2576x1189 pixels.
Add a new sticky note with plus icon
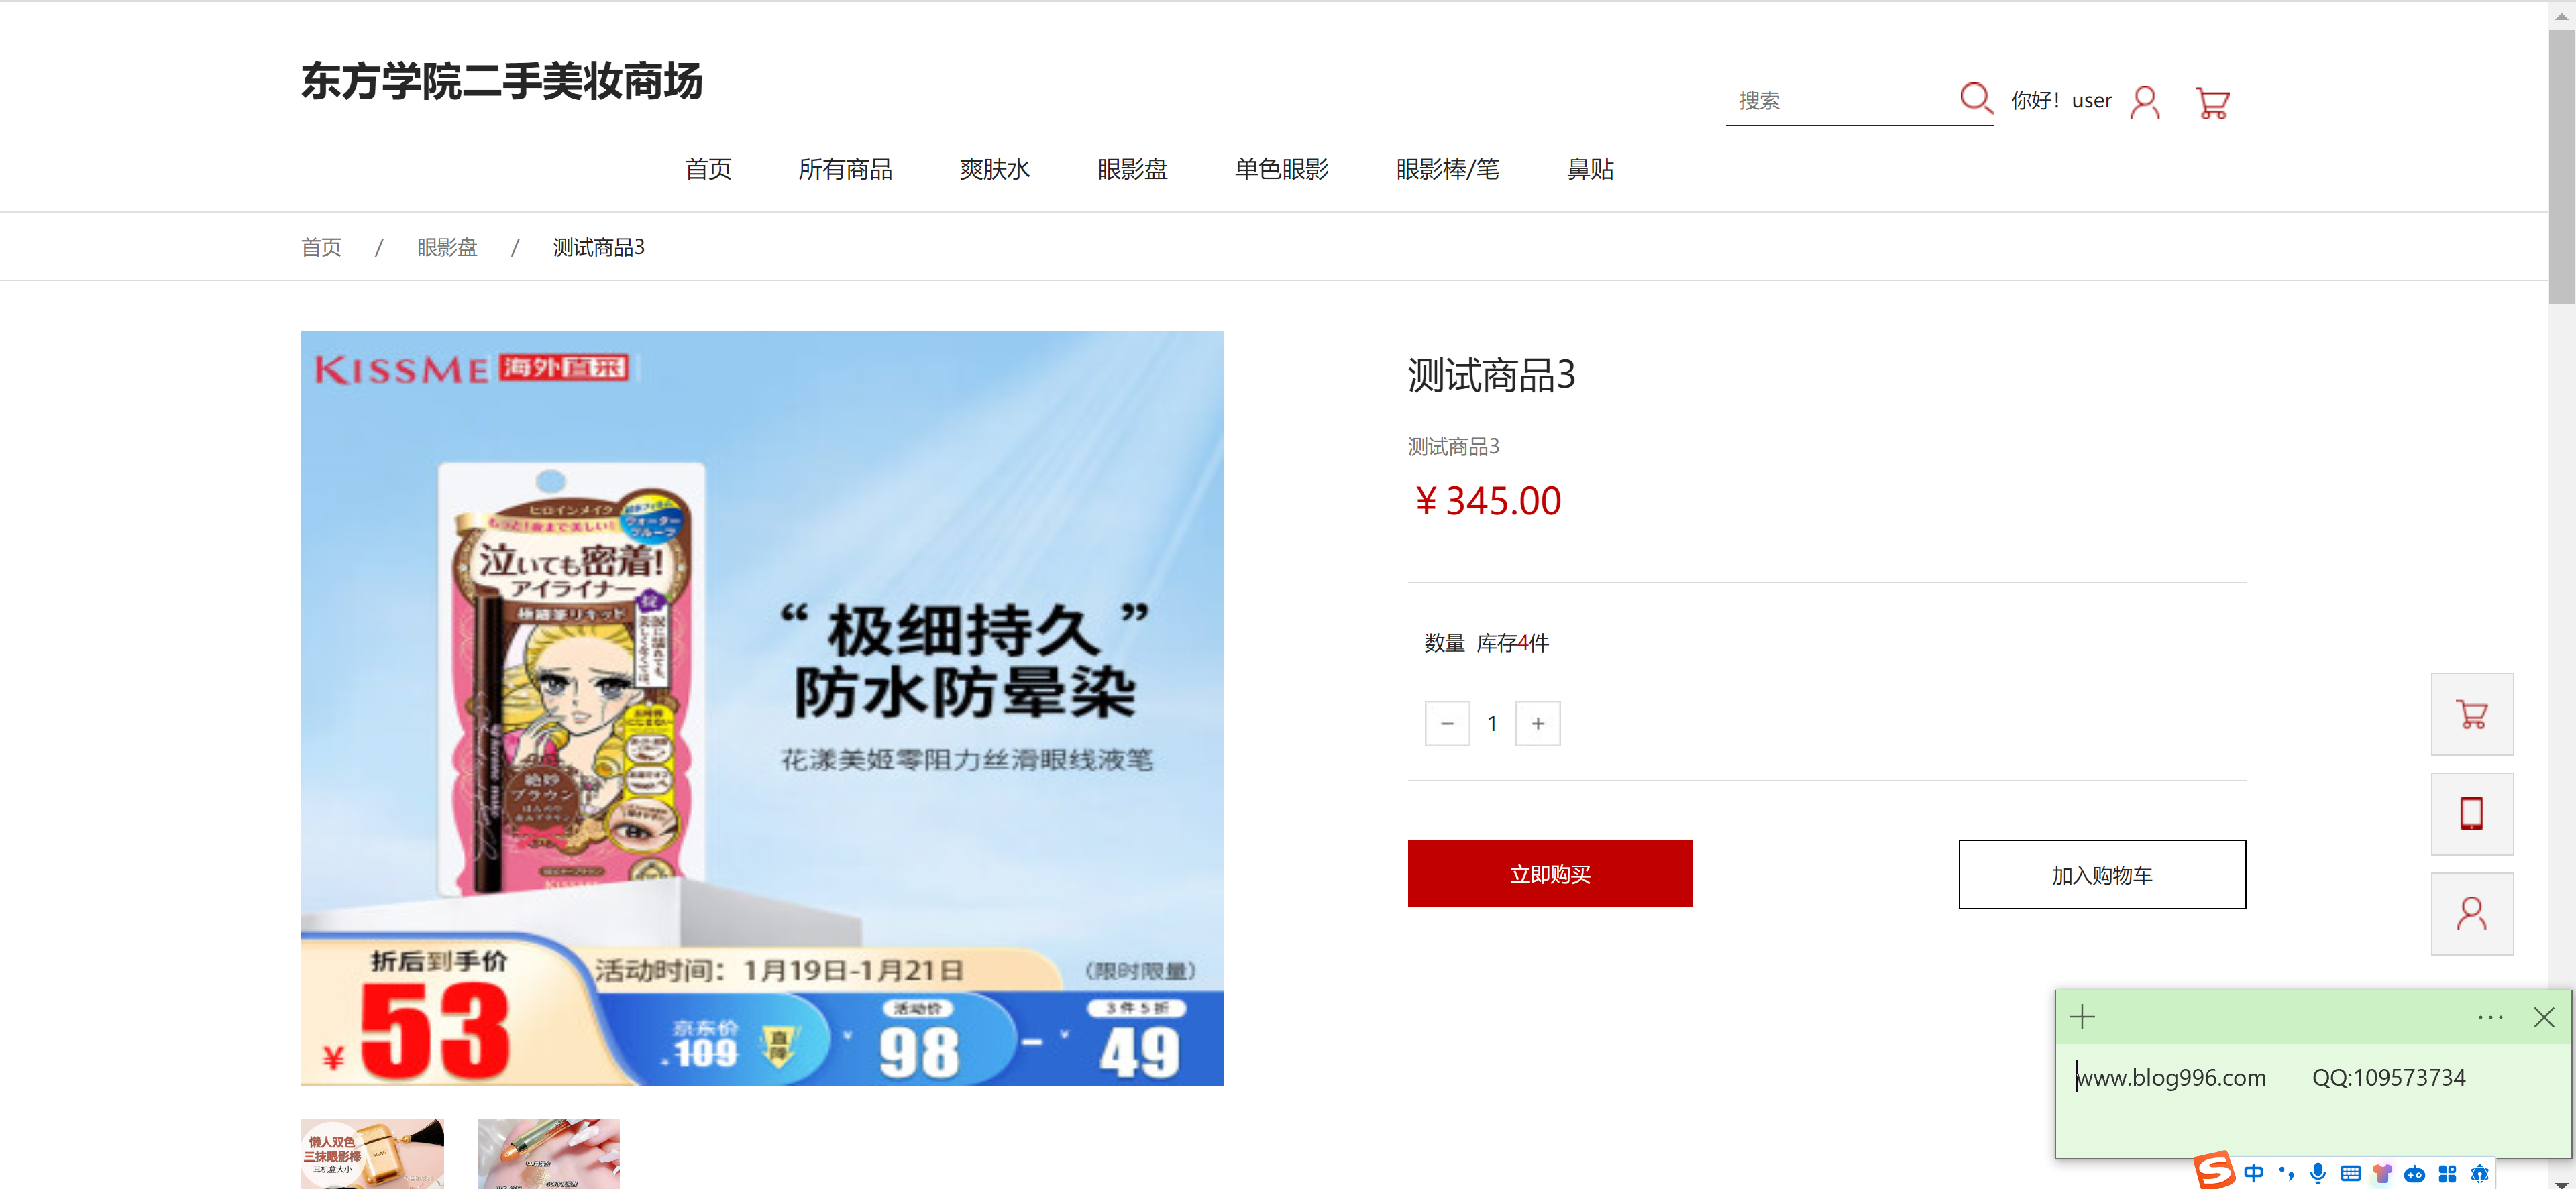point(2082,1017)
